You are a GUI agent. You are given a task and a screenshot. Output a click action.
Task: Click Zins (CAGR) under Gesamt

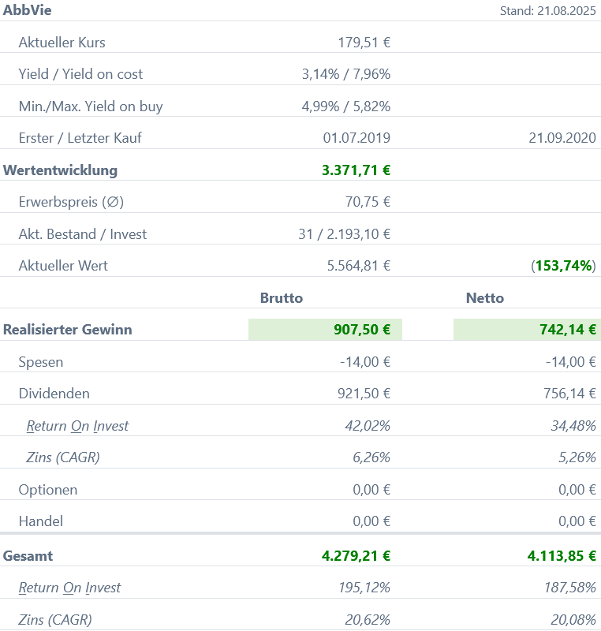click(x=55, y=620)
